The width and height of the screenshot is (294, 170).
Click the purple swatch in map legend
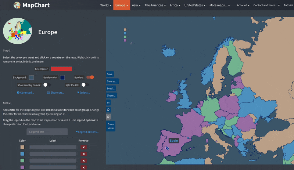(125, 40)
